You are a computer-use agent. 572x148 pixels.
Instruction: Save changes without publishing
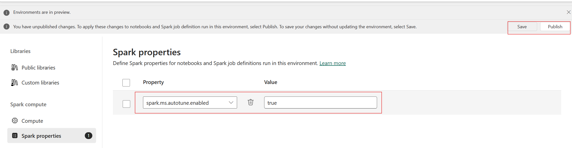click(x=522, y=27)
